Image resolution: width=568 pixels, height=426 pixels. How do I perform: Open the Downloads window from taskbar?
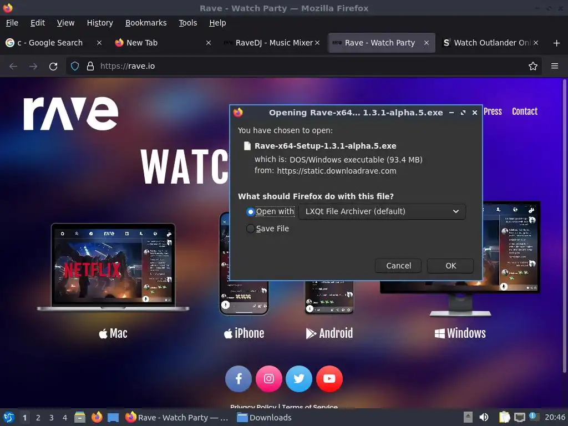tap(265, 418)
